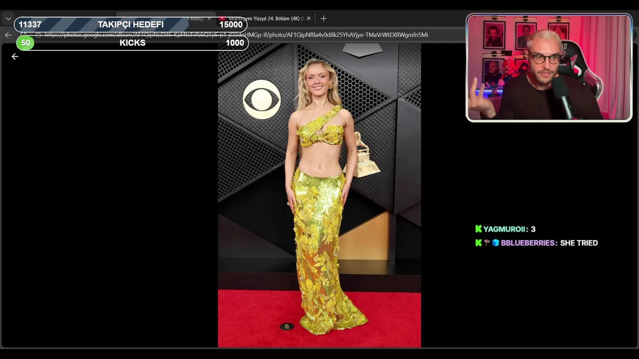Image resolution: width=639 pixels, height=359 pixels.
Task: Click the streamer webcam overlay
Action: pyautogui.click(x=549, y=68)
